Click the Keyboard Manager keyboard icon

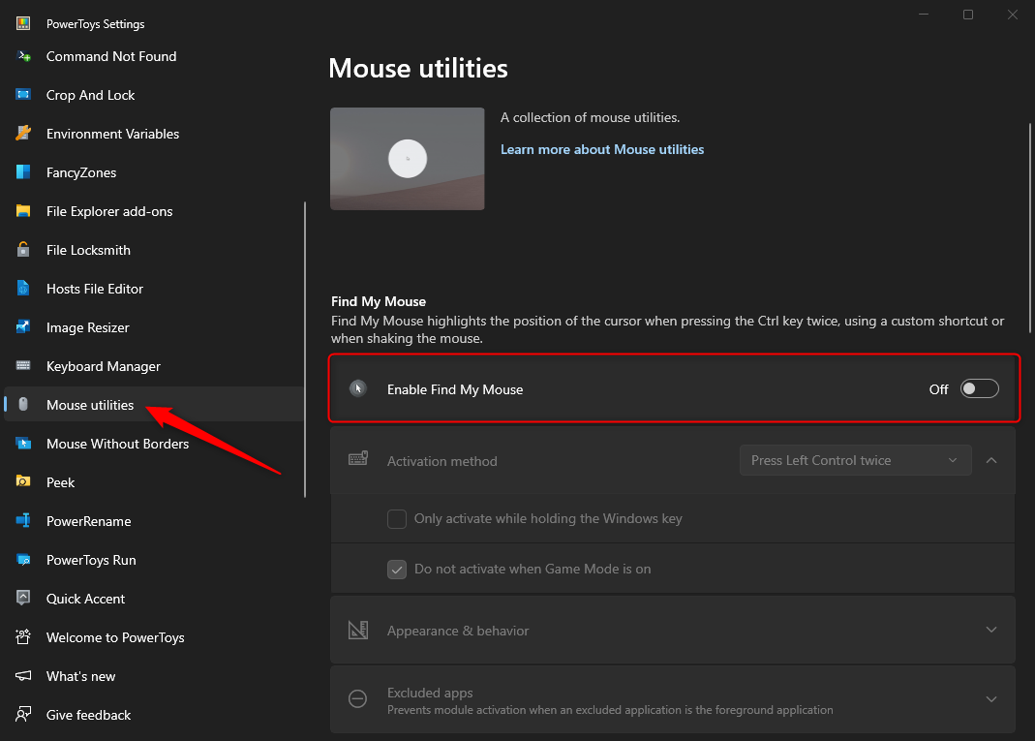click(24, 366)
